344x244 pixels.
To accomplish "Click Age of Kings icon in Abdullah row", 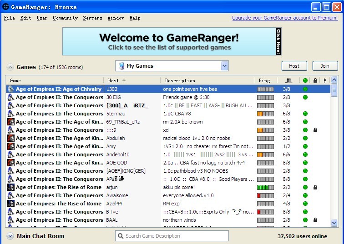I will pos(11,138).
